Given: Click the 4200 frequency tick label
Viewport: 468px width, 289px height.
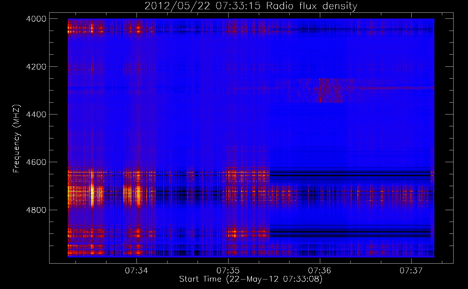Looking at the screenshot, I should click(x=36, y=67).
